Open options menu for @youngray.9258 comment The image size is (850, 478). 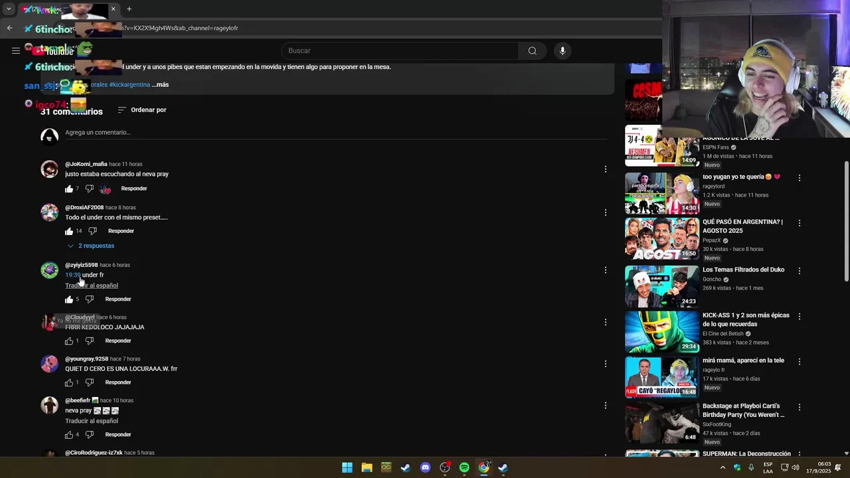click(605, 364)
